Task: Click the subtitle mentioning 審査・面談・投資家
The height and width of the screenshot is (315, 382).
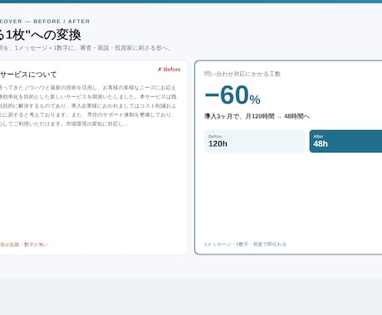Action: tap(86, 48)
